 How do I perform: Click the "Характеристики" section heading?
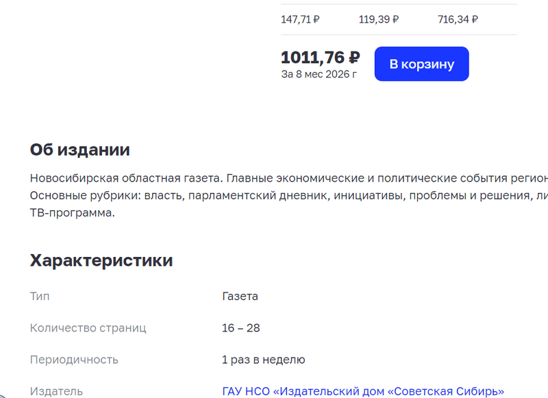101,260
